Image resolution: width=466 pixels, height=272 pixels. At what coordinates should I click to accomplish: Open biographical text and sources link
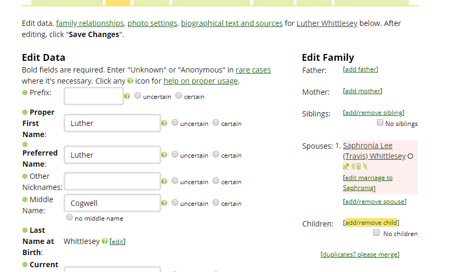point(232,23)
